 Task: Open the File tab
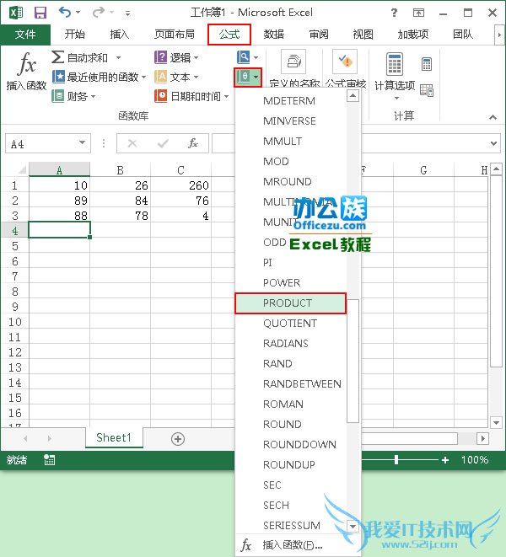point(25,35)
